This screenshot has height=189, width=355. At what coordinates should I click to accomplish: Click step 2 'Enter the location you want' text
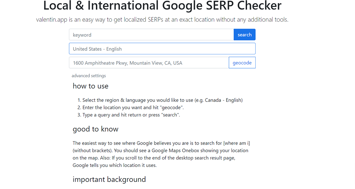tap(133, 107)
